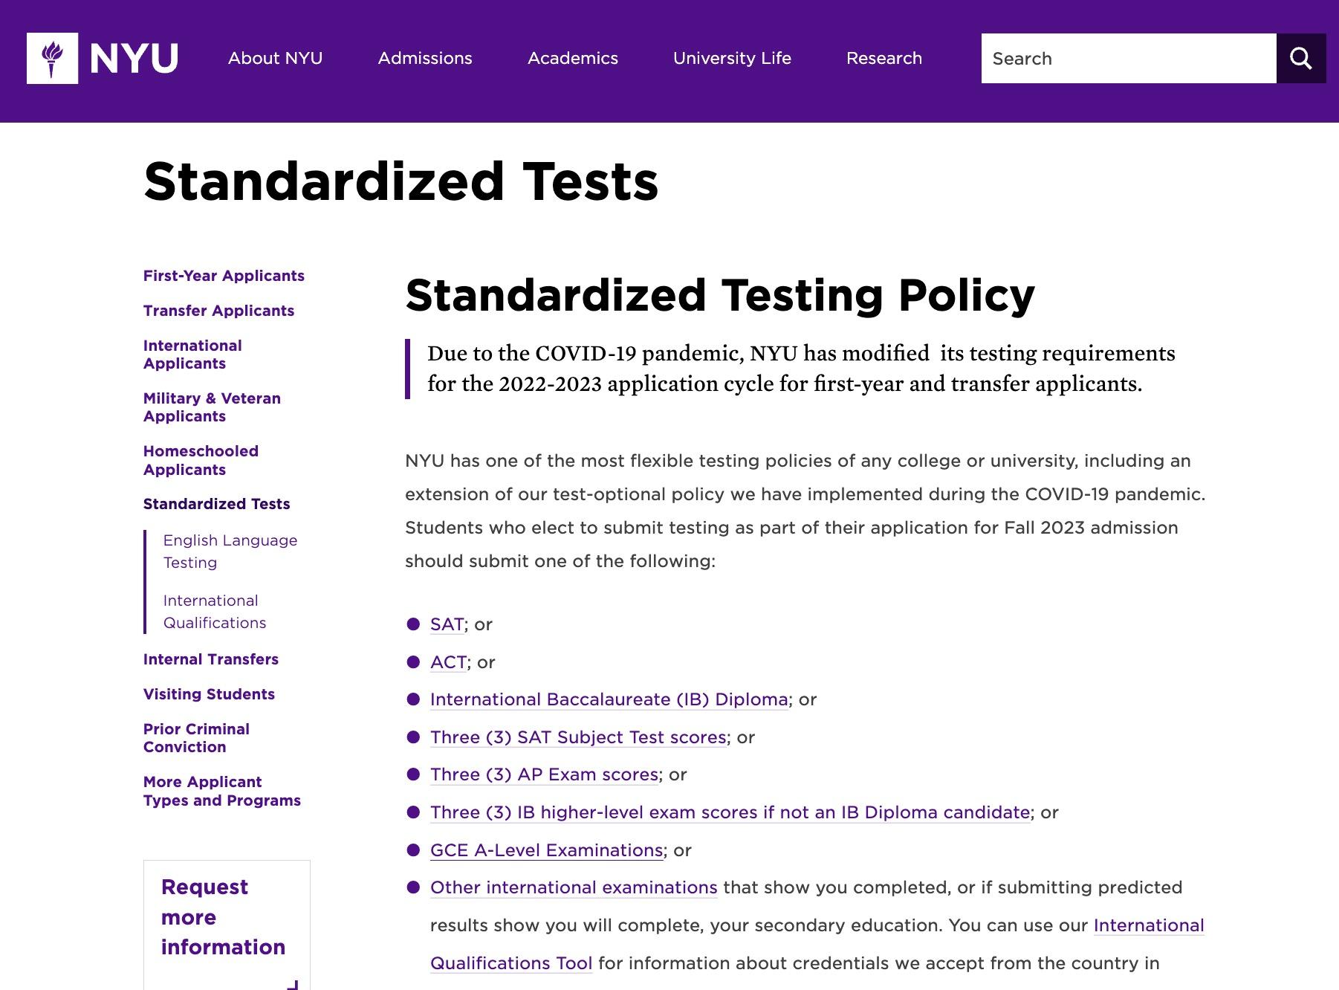Click the arrow icon in the Request more information box

(293, 985)
